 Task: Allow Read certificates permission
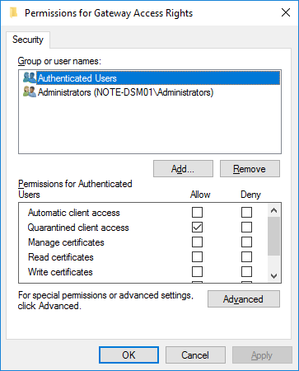point(197,257)
